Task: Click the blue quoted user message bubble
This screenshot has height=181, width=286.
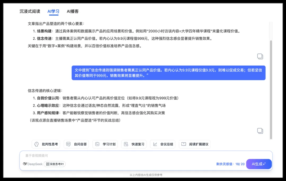Action: (168, 73)
